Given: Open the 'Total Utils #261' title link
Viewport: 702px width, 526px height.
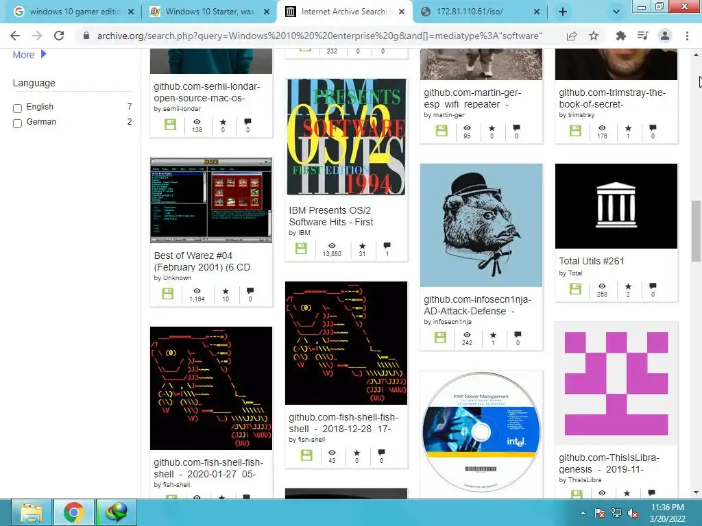Looking at the screenshot, I should tap(592, 261).
